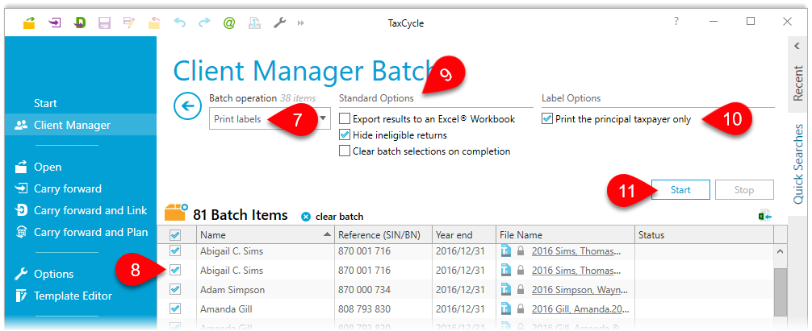
Task: Click the save diskette toolbar icon
Action: (105, 23)
